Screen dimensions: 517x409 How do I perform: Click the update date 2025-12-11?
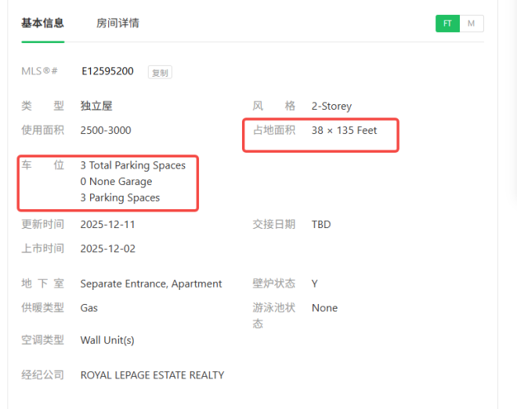pyautogui.click(x=107, y=224)
